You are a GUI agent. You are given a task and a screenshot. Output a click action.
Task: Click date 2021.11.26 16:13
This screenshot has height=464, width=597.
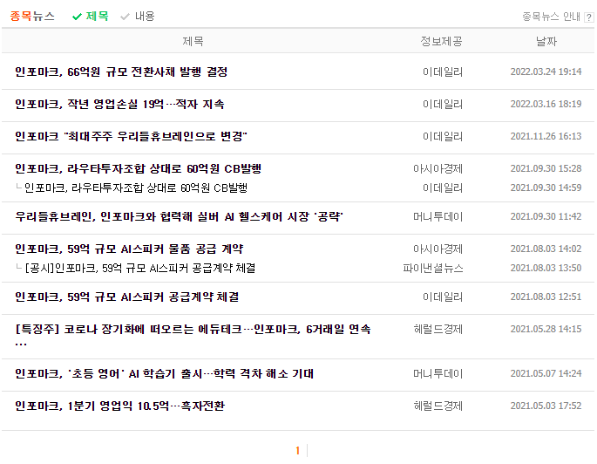click(x=546, y=136)
